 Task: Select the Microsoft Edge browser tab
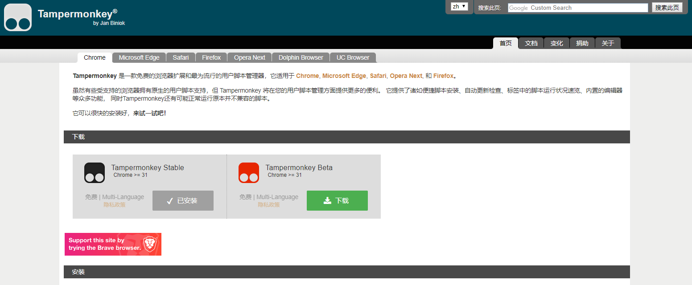click(x=139, y=57)
